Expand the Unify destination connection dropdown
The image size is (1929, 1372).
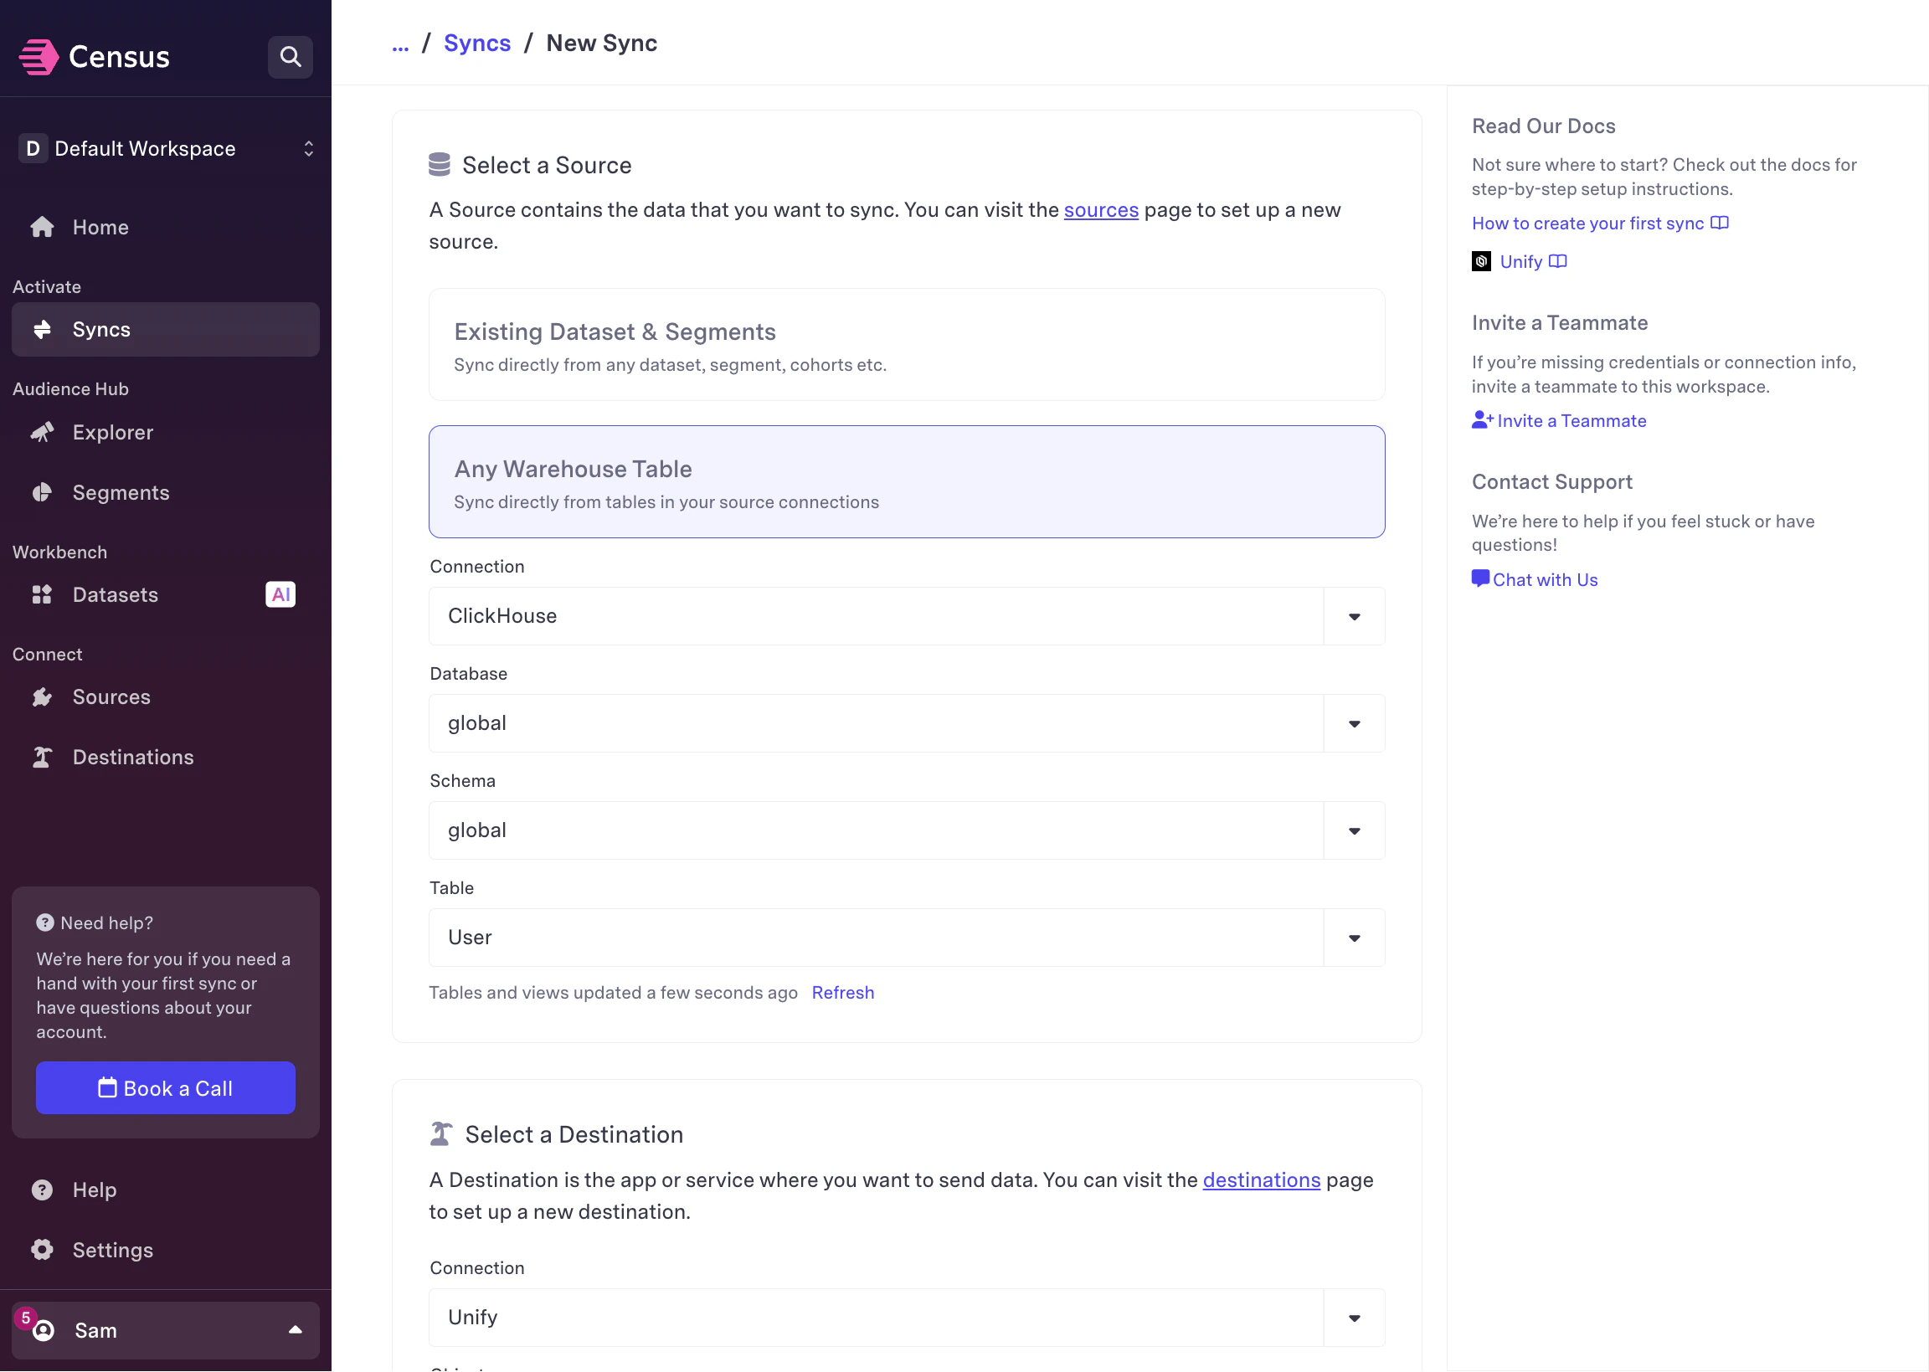1354,1318
